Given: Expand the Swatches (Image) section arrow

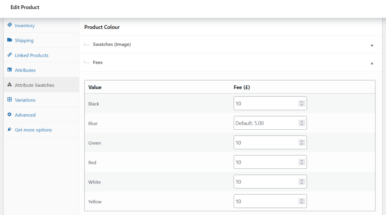Looking at the screenshot, I should tap(372, 45).
